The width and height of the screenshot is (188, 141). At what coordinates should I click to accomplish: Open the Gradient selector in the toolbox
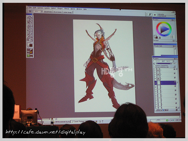coord(31,50)
